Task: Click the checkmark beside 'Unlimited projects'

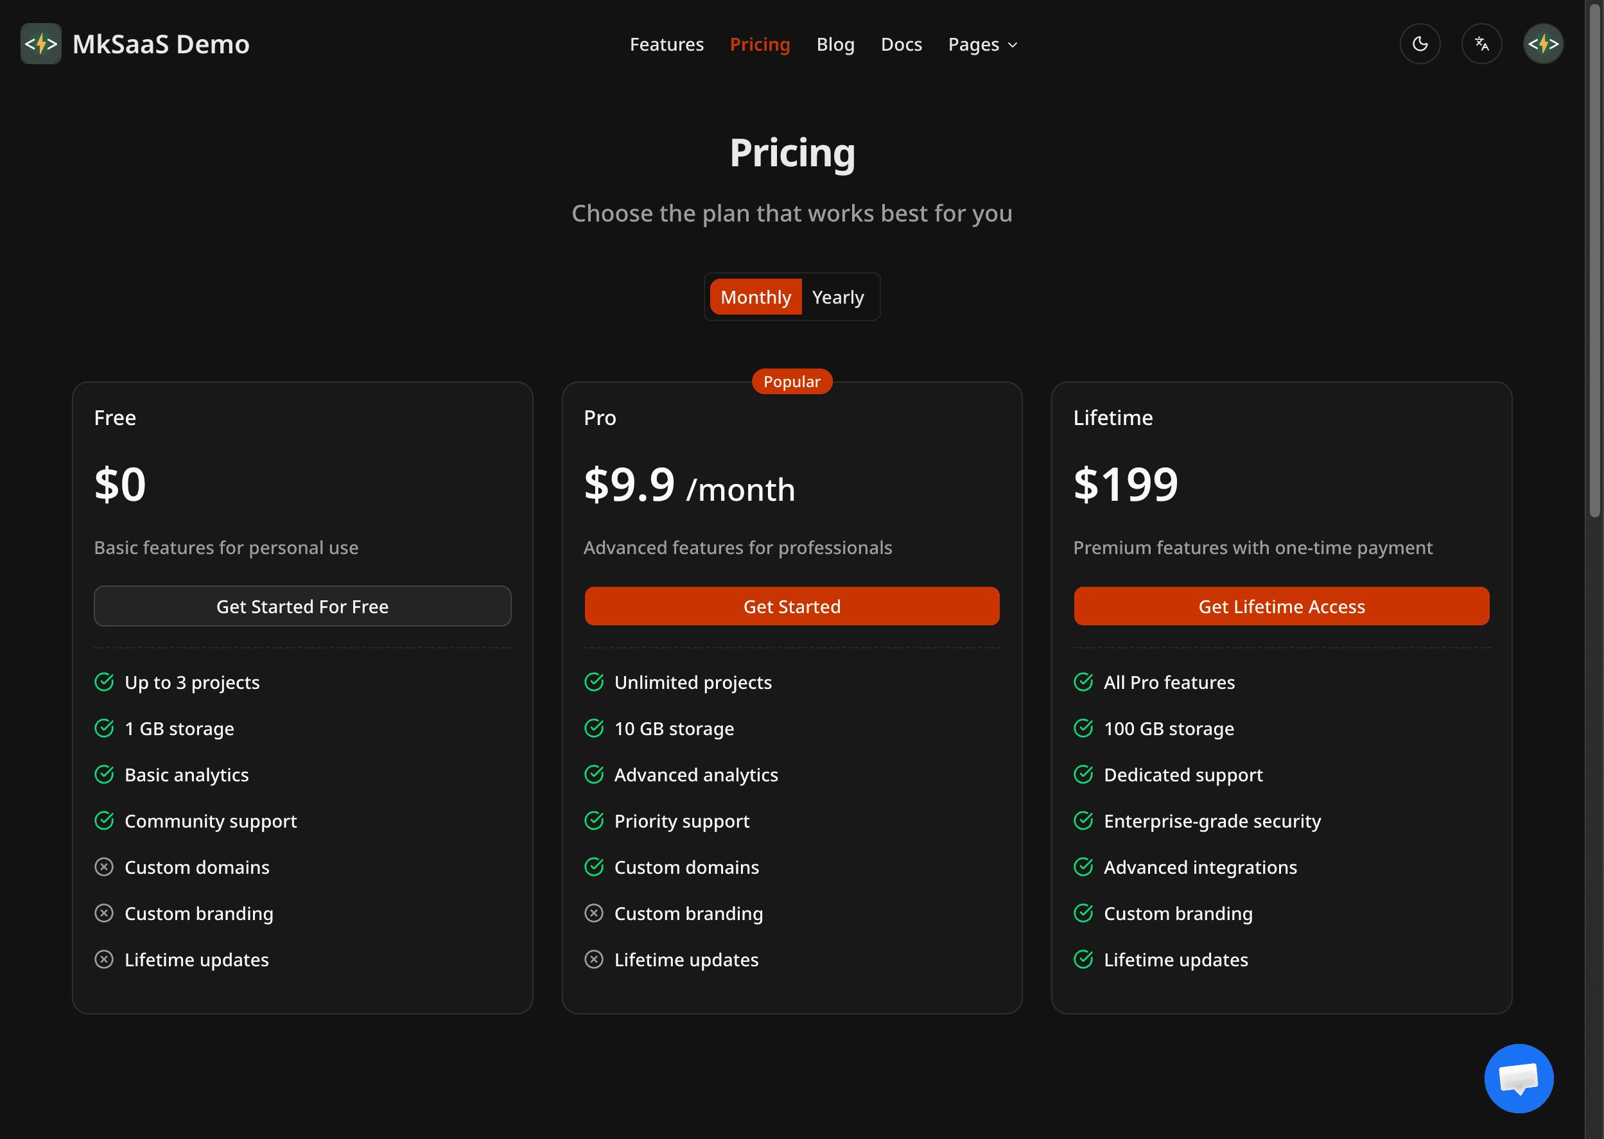Action: click(594, 681)
